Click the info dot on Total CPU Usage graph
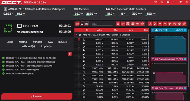190x101 pixels. (x=185, y=88)
